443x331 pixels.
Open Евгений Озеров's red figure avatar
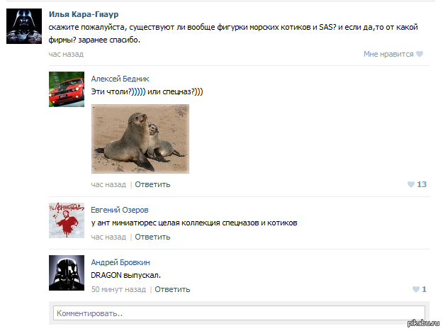pos(67,220)
